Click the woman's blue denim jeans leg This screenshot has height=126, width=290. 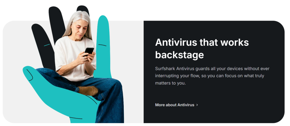(x=111, y=103)
